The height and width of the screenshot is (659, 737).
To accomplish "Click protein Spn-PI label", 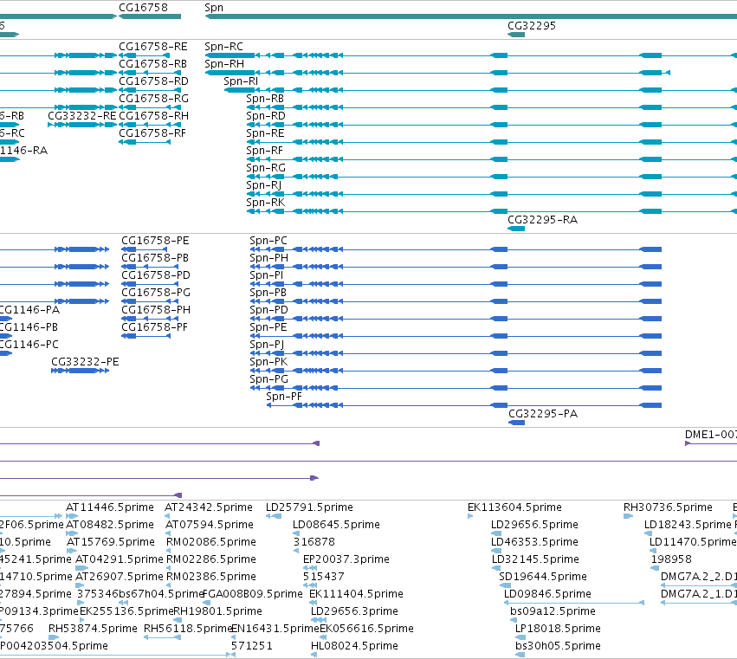I will (267, 275).
